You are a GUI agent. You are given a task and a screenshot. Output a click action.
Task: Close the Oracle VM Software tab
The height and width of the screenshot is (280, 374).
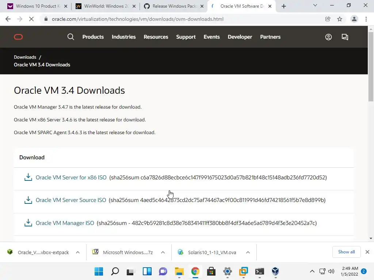[x=270, y=6]
